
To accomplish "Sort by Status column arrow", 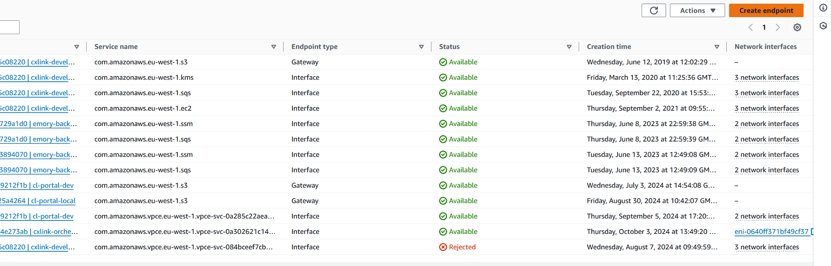I will [569, 47].
